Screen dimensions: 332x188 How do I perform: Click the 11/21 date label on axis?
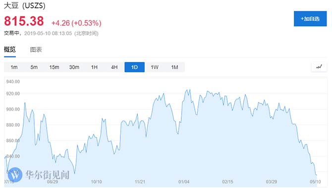click(x=140, y=182)
